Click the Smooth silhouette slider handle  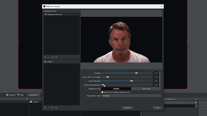pos(132,81)
